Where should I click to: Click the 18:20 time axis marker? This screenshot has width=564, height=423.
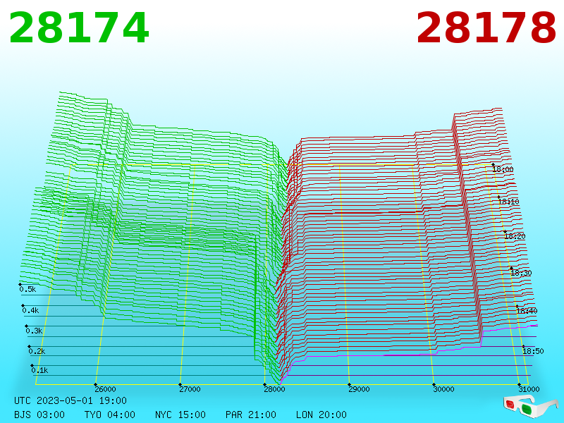click(515, 236)
